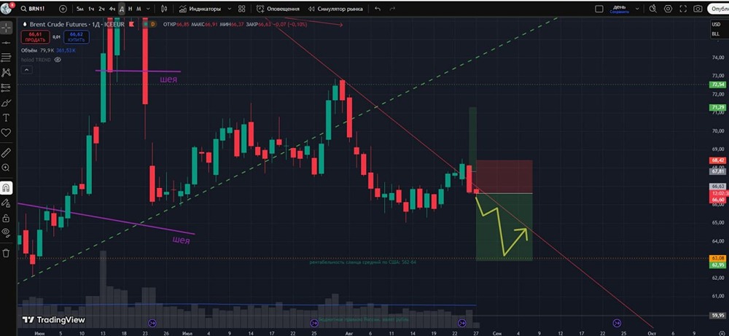Image resolution: width=729 pixels, height=336 pixels.
Task: Select the crosshair cursor tool
Action: pos(6,28)
